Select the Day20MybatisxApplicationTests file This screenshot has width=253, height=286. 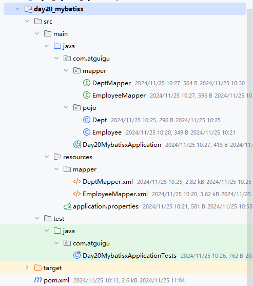coord(129,256)
